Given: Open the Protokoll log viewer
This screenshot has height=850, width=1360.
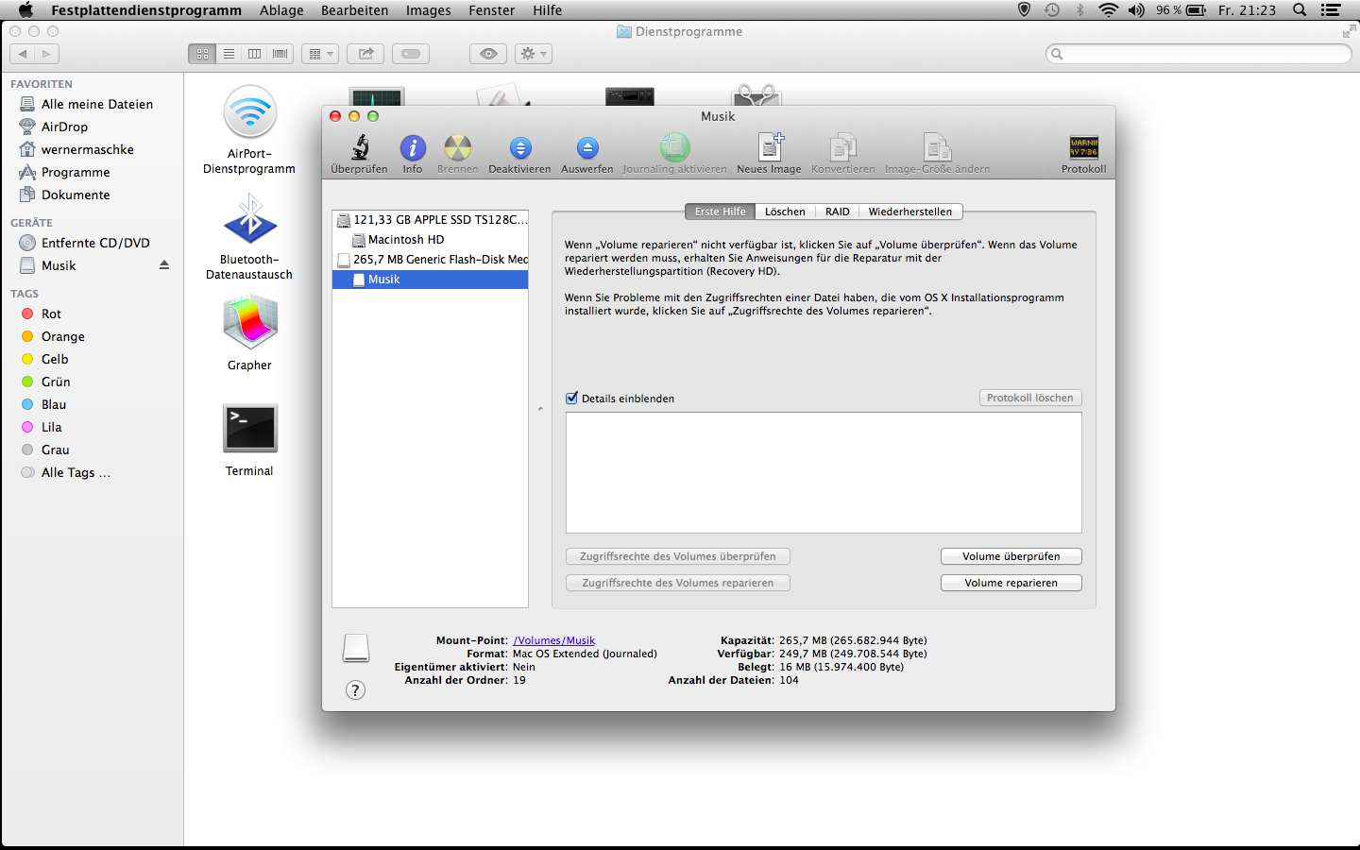Looking at the screenshot, I should click(1083, 148).
